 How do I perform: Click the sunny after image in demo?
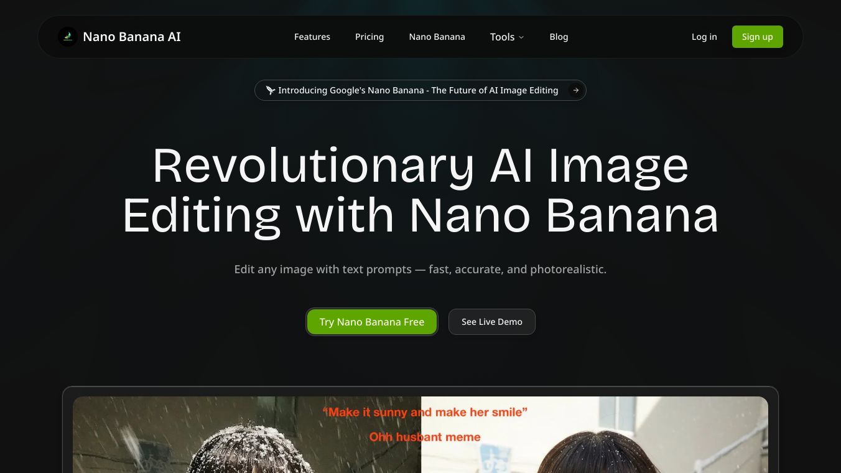pos(595,435)
